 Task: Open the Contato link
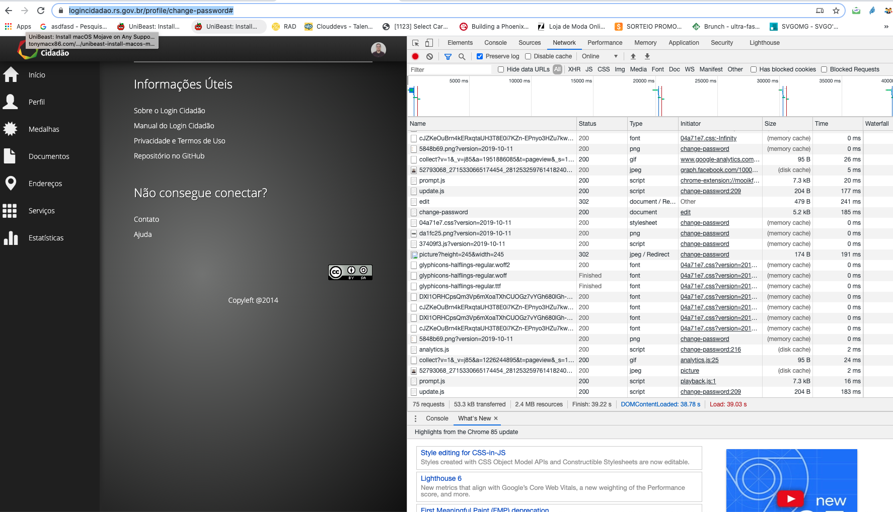tap(146, 219)
